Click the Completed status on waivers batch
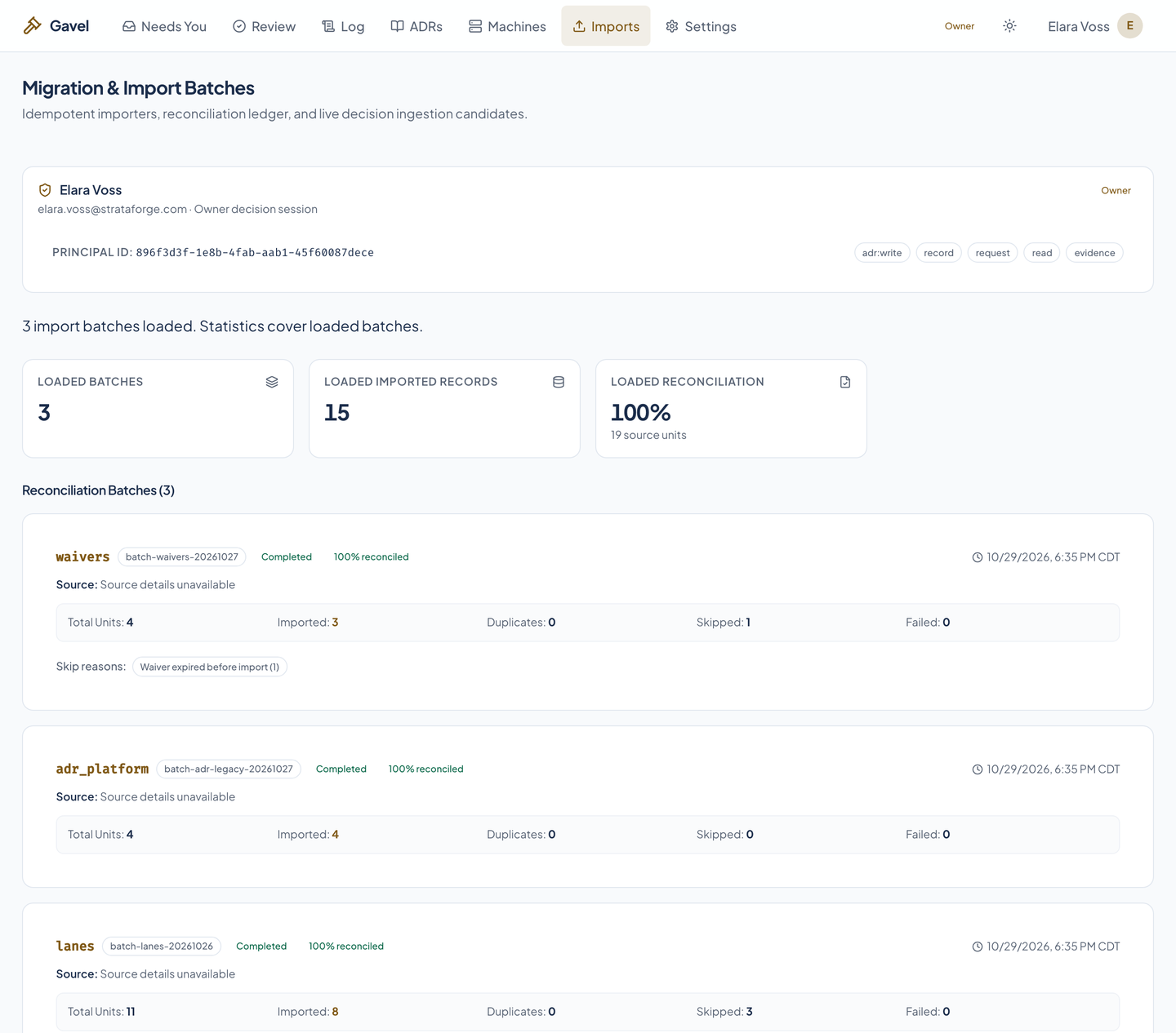This screenshot has width=1176, height=1033. tap(287, 557)
